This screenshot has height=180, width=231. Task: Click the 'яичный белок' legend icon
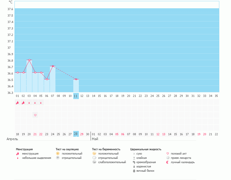[x=134, y=171]
